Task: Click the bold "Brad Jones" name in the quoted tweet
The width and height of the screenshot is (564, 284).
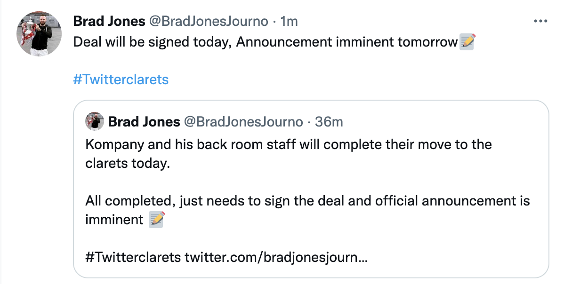Action: pos(144,122)
